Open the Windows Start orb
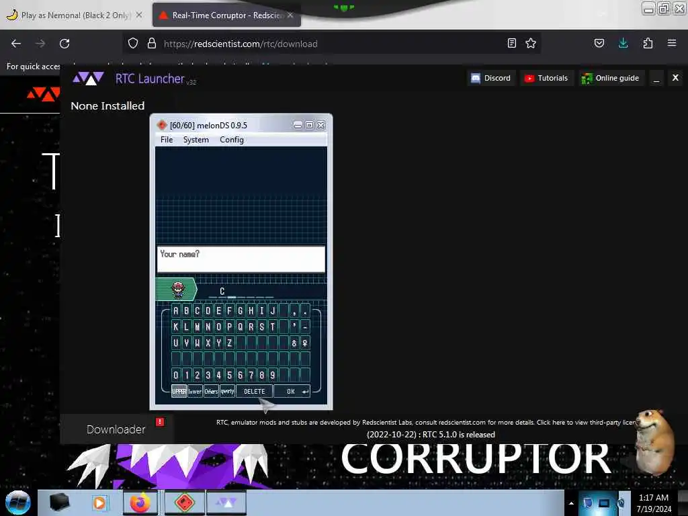 [x=18, y=503]
